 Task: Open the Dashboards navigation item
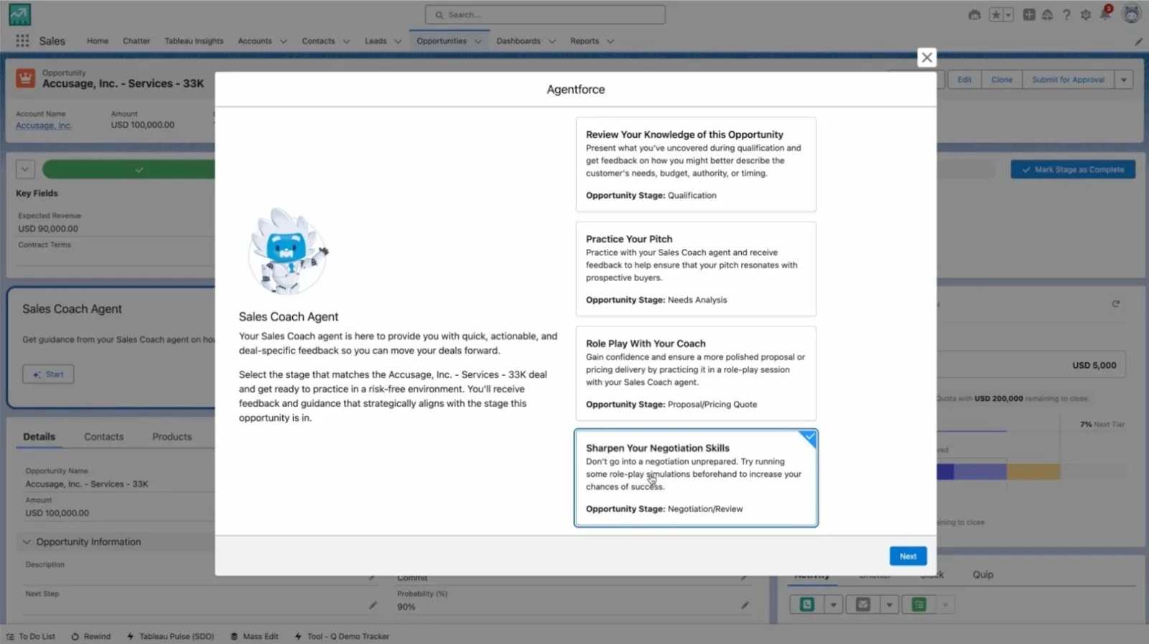[x=518, y=41]
